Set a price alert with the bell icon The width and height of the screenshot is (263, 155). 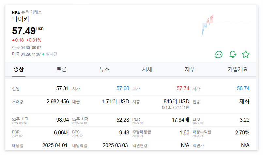233,55
